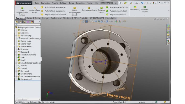The image size is (185, 104).
Task: Click the Undo arrow icon
Action: pyautogui.click(x=142, y=3)
